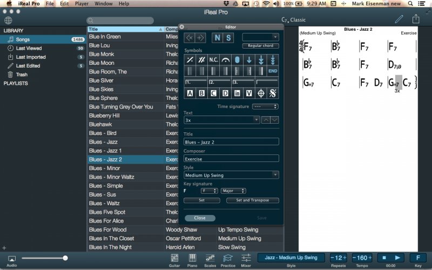This screenshot has height=270, width=432.
Task: Open Spotlight search in the menu bar
Action: click(410, 4)
